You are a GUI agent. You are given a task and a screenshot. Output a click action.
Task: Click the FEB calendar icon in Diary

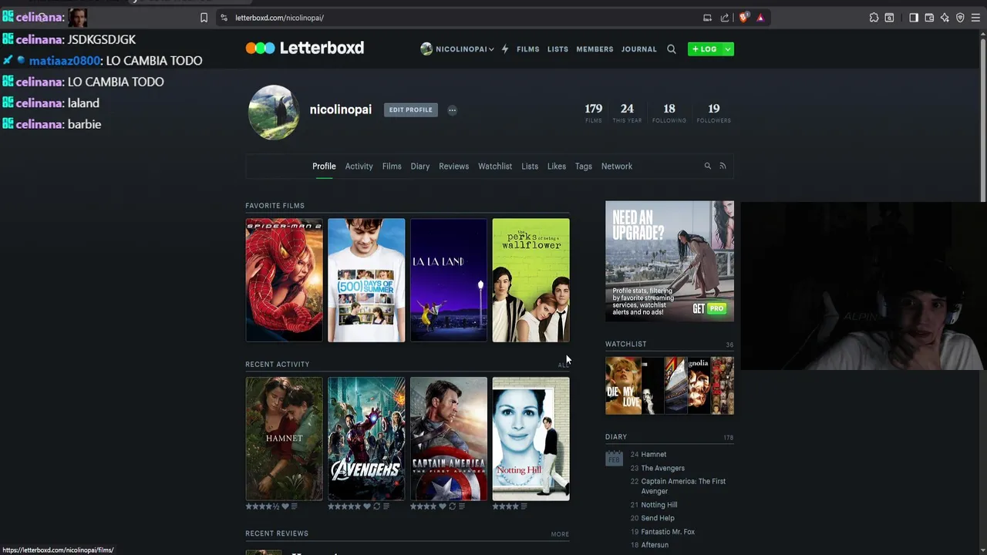point(614,458)
